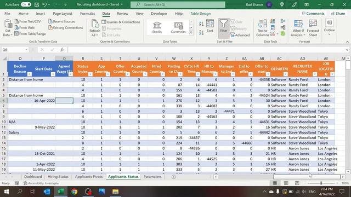Open the Table Design tab
This screenshot has height=197, width=351.
200,13
